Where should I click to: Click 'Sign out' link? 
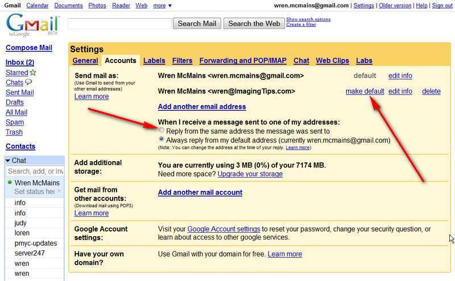point(442,6)
